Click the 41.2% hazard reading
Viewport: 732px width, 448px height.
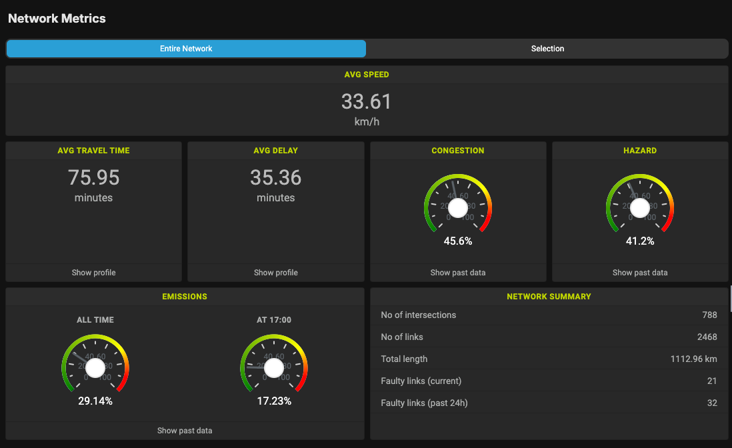pos(640,241)
